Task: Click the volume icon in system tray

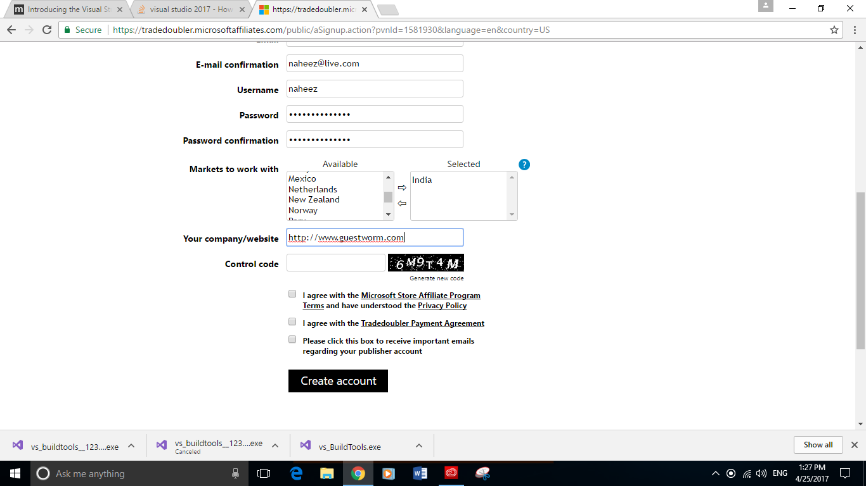Action: [761, 473]
